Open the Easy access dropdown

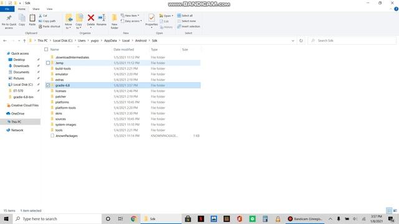132,21
